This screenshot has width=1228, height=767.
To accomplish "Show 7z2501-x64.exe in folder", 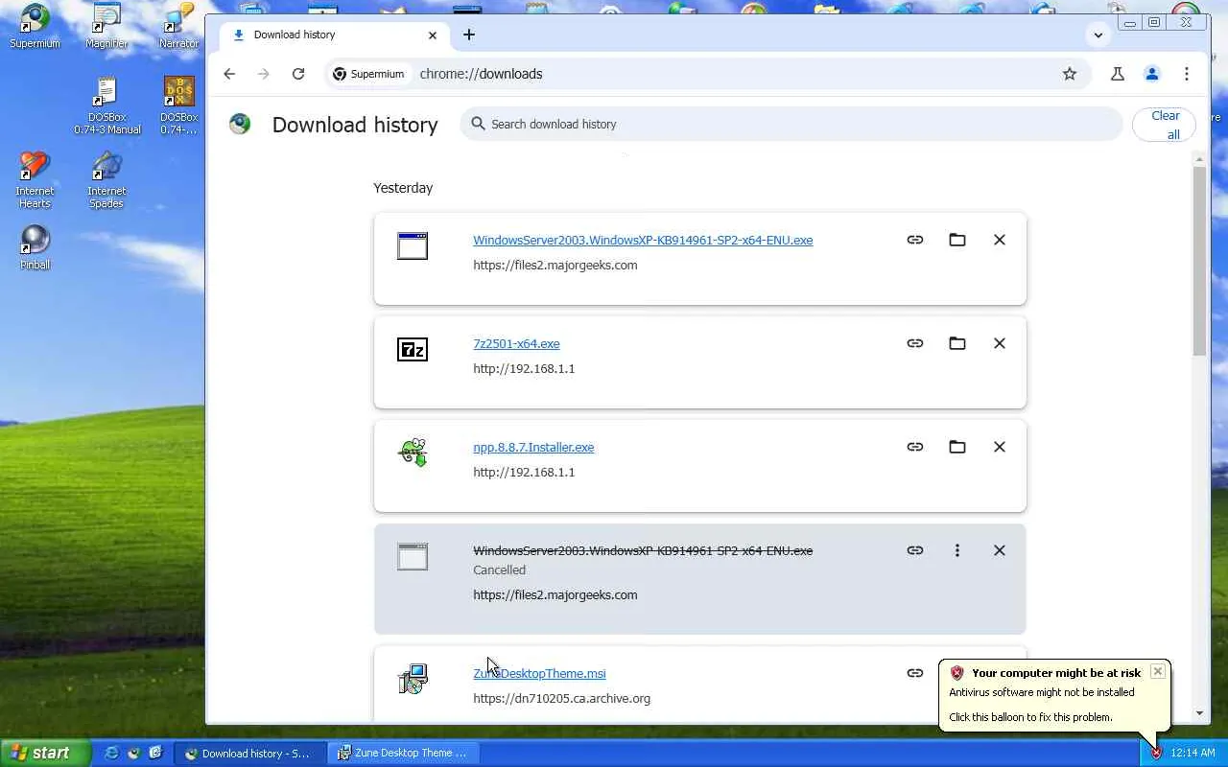I will tap(957, 343).
